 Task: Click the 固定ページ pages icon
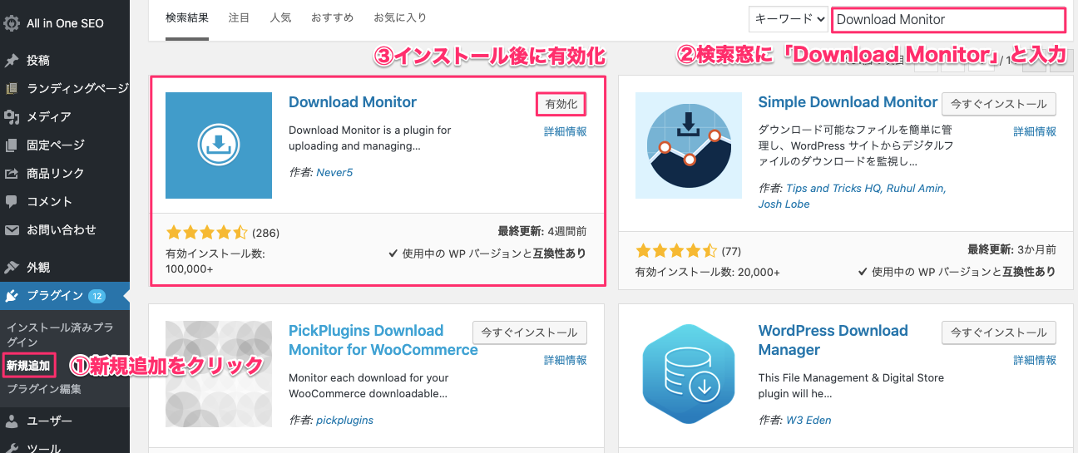tap(12, 145)
